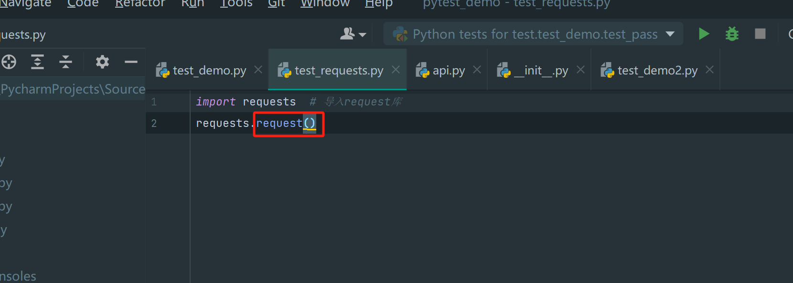
Task: Click the Stop process square icon
Action: [x=760, y=34]
